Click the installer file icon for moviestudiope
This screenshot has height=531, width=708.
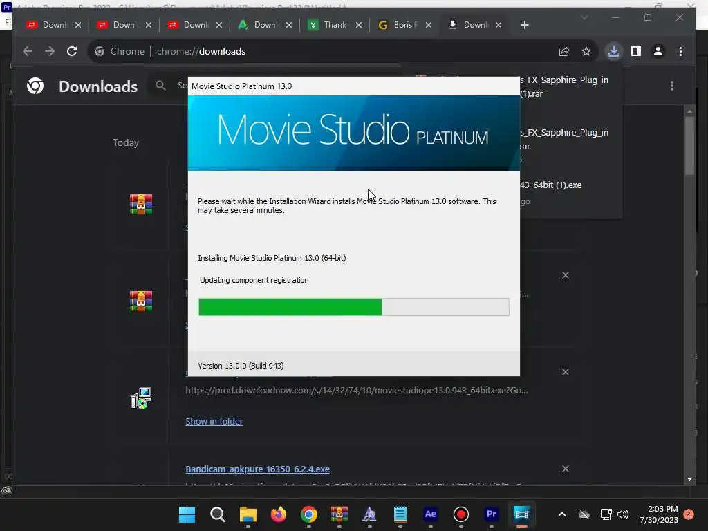(x=141, y=398)
